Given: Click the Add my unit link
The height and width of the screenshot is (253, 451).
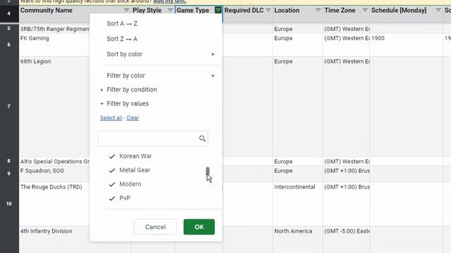Looking at the screenshot, I should pos(170,1).
